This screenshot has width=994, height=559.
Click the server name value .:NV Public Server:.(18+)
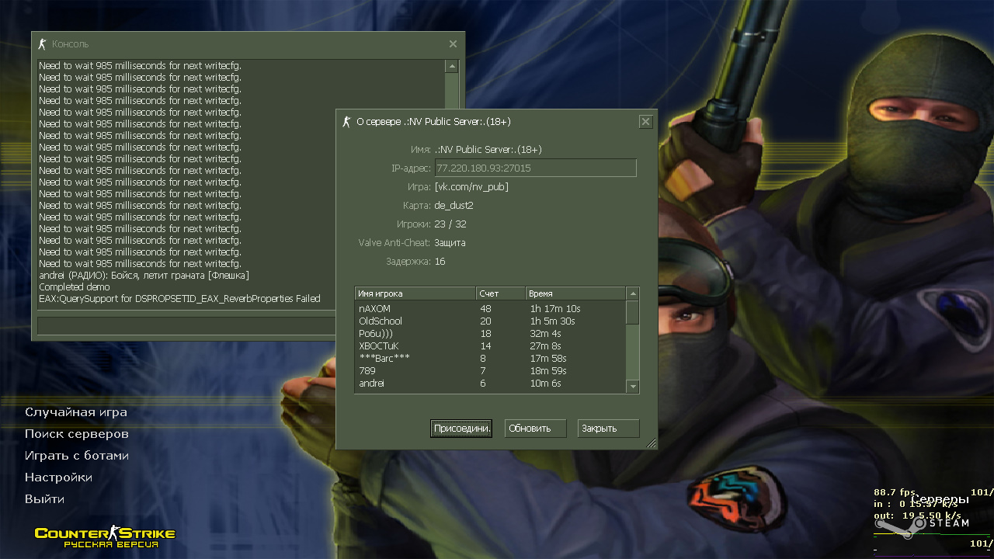click(x=488, y=150)
